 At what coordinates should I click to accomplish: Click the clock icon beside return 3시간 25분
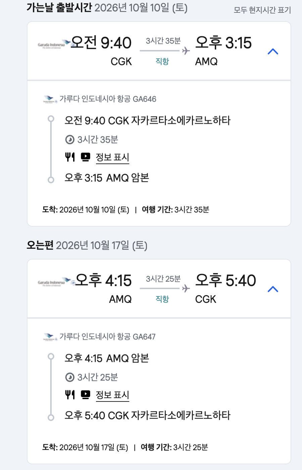pyautogui.click(x=70, y=377)
